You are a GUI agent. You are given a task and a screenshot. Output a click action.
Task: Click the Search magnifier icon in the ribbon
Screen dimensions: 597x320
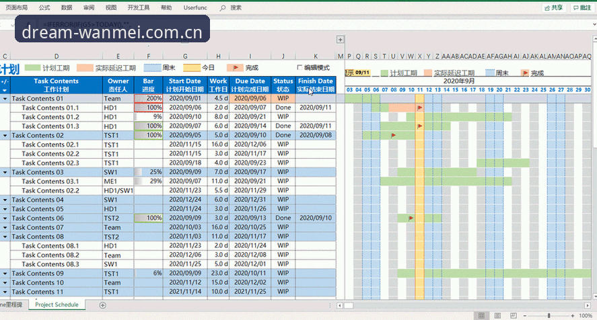point(223,7)
